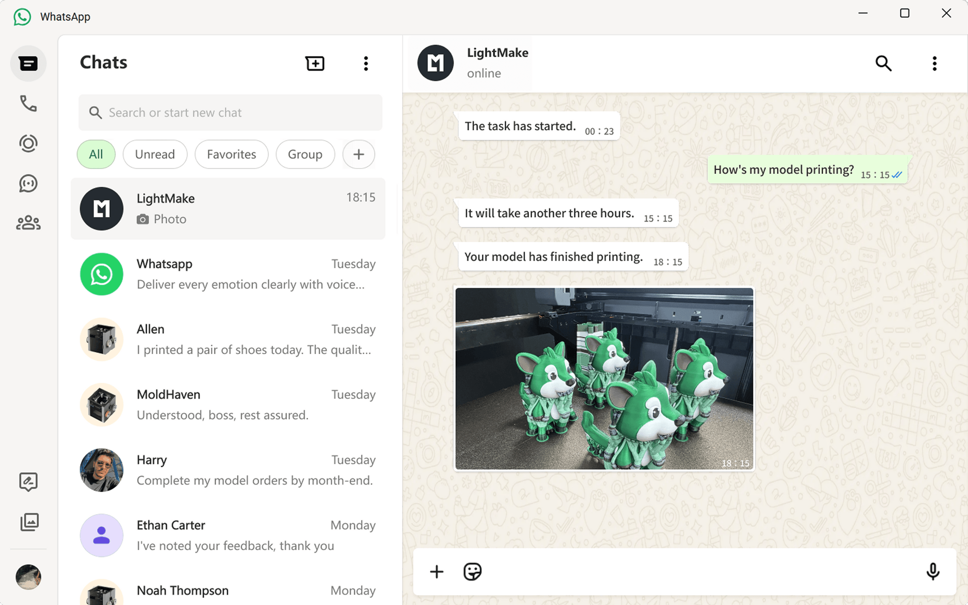Open the Harry conversation

pyautogui.click(x=228, y=470)
